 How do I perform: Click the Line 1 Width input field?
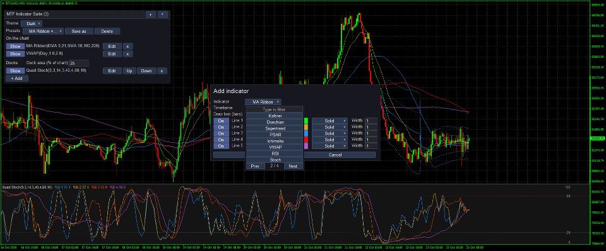tap(371, 121)
